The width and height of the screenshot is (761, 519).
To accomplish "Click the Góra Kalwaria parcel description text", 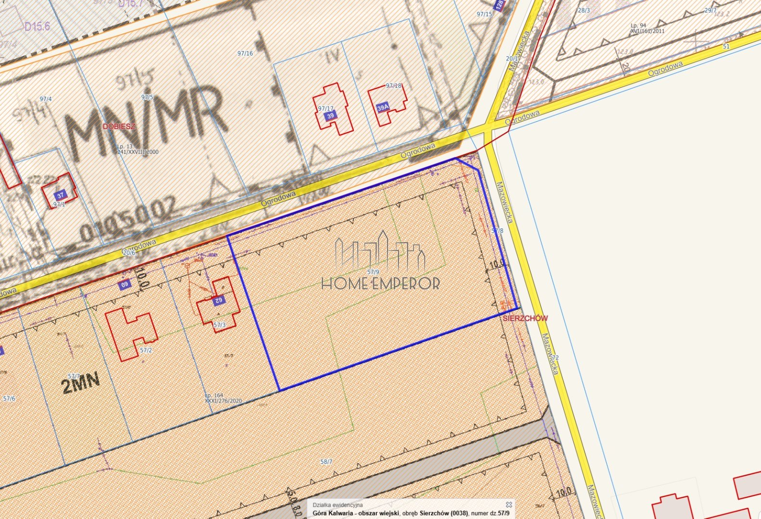I will (411, 513).
